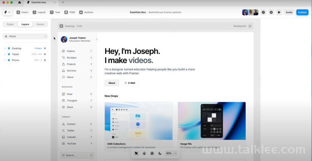Click the Stack layers icon
The image size is (312, 161).
click(x=63, y=107)
